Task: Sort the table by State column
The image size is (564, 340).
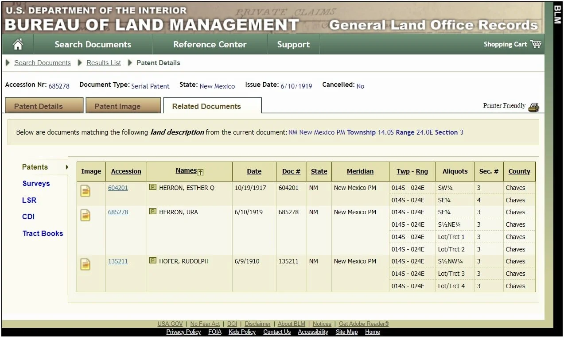Action: (319, 171)
